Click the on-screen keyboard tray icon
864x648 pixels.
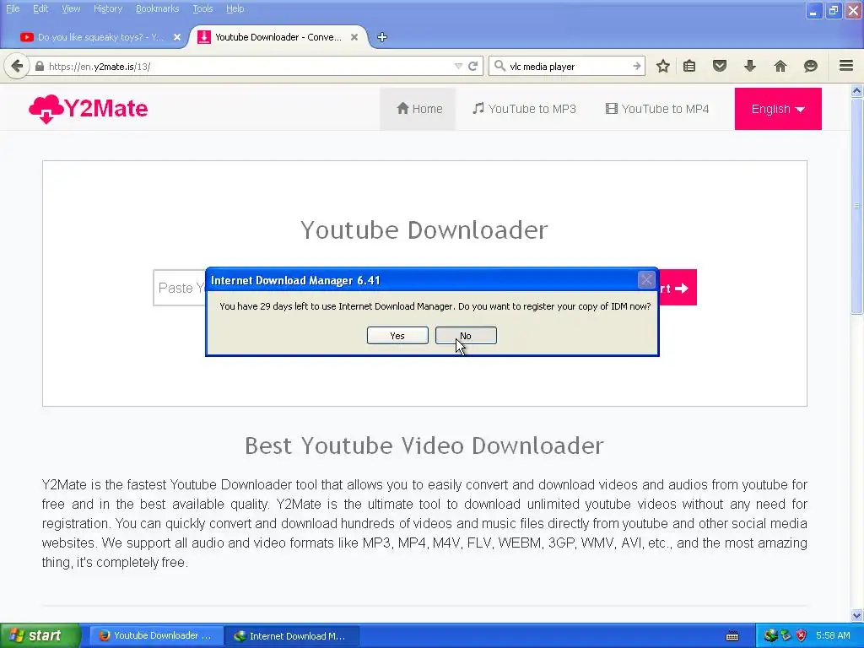click(x=732, y=636)
